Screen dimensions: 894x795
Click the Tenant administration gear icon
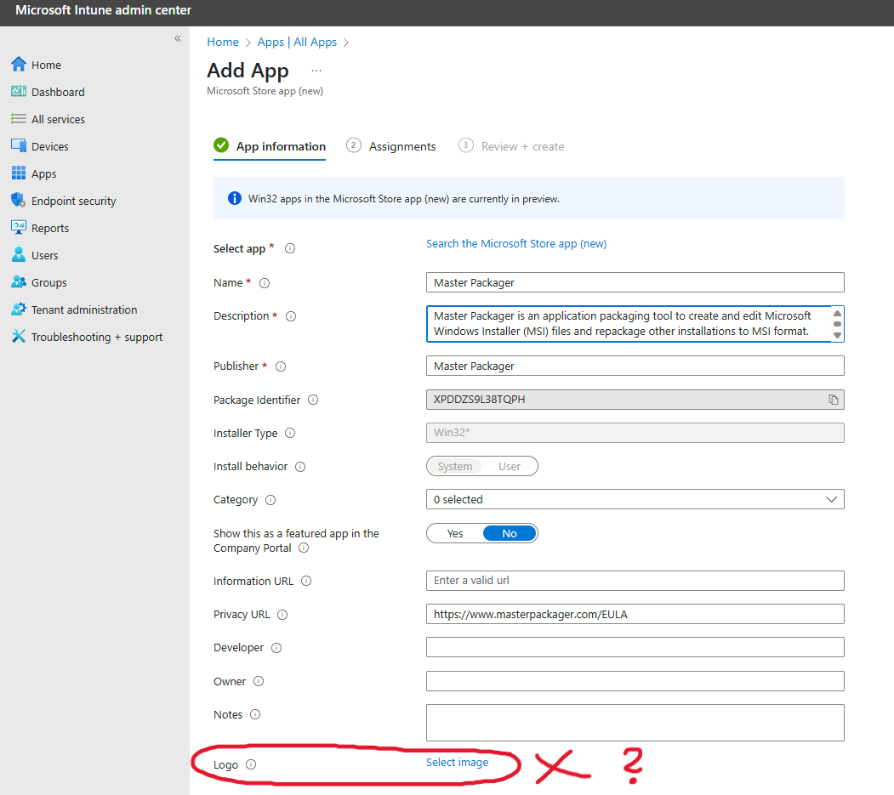[18, 309]
